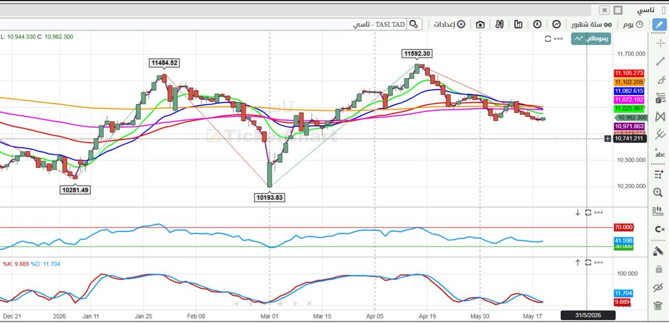The width and height of the screenshot is (669, 323).
Task: Open the circled A indicator icon
Action: 537,25
